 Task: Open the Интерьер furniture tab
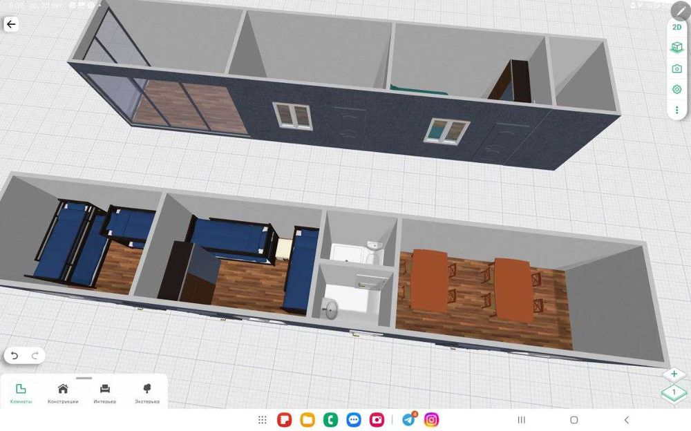105,393
